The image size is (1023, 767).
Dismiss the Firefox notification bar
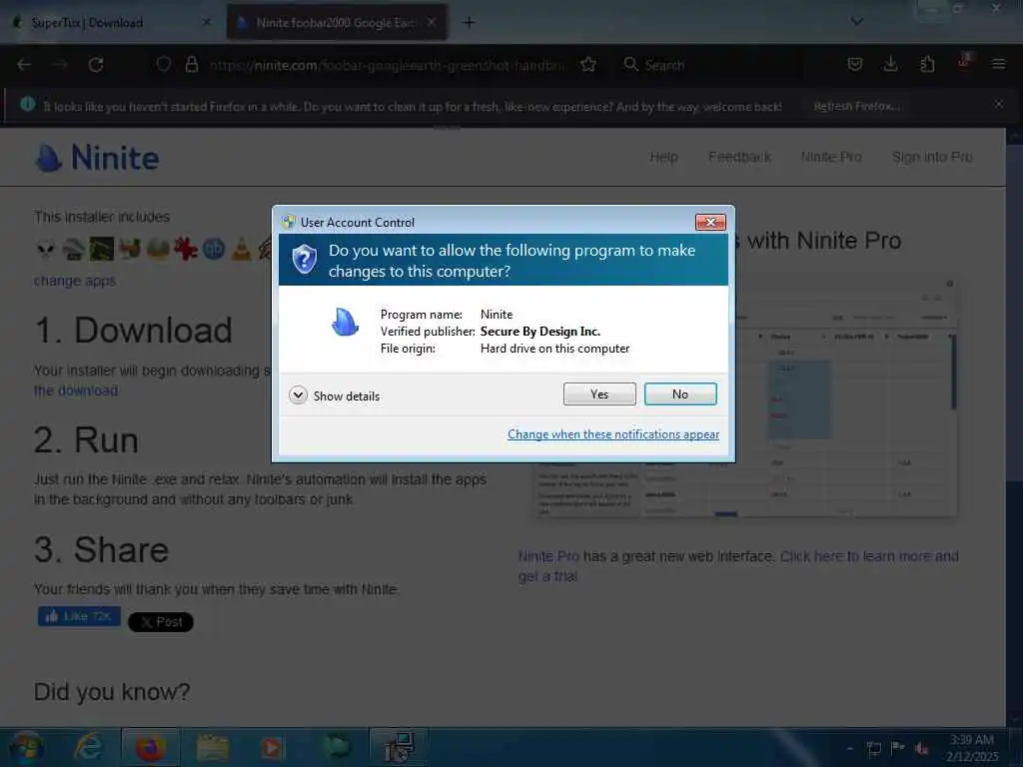pyautogui.click(x=999, y=104)
